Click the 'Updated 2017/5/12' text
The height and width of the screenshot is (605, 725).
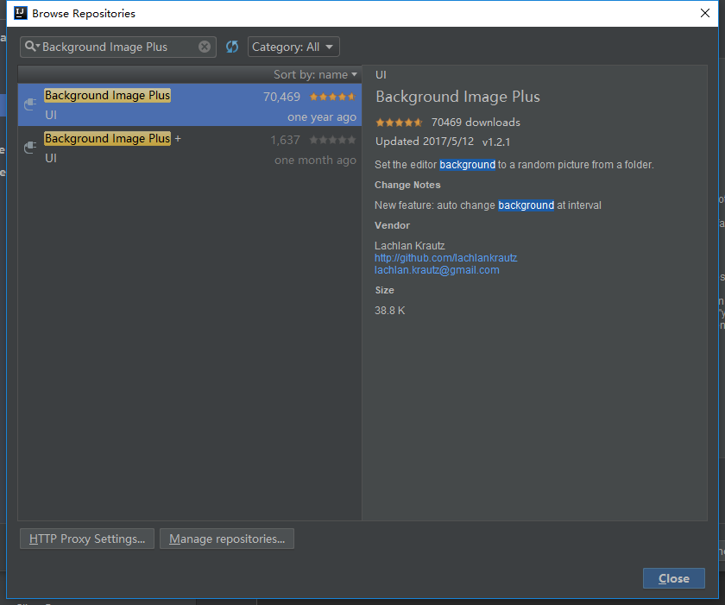click(x=425, y=142)
